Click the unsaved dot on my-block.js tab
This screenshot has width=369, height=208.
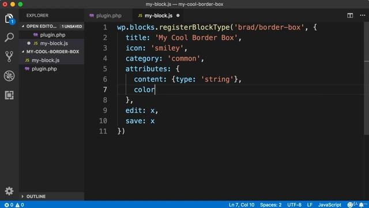click(x=178, y=16)
